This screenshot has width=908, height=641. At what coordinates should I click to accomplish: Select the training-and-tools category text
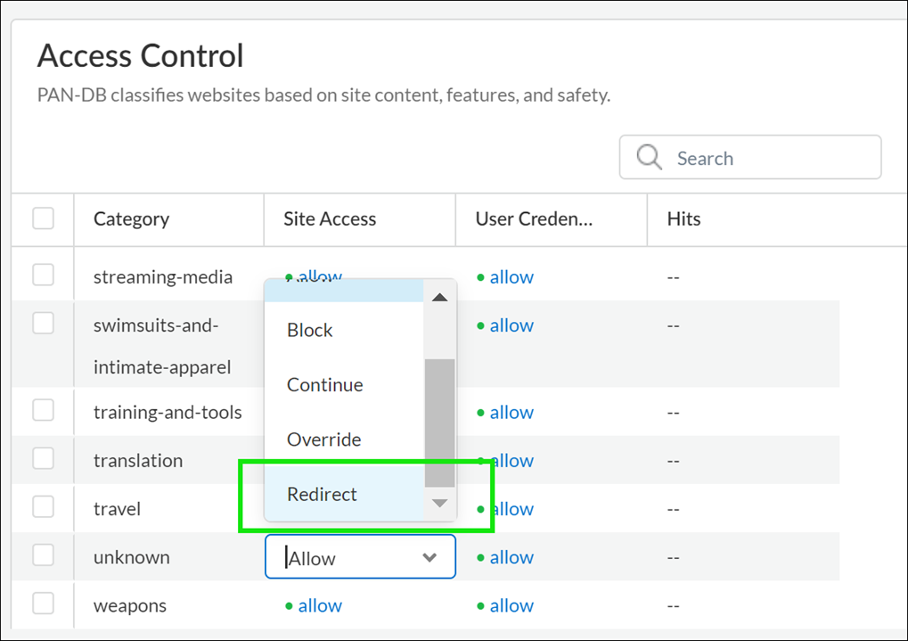[x=168, y=413]
